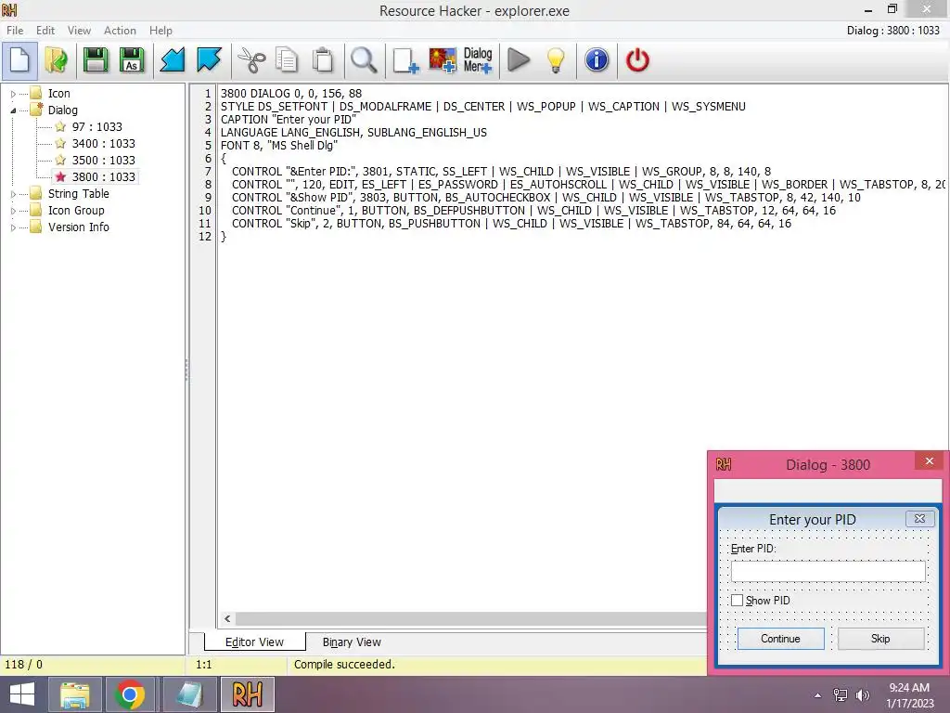The height and width of the screenshot is (713, 950).
Task: Expand the Icon folder node
Action: (13, 94)
